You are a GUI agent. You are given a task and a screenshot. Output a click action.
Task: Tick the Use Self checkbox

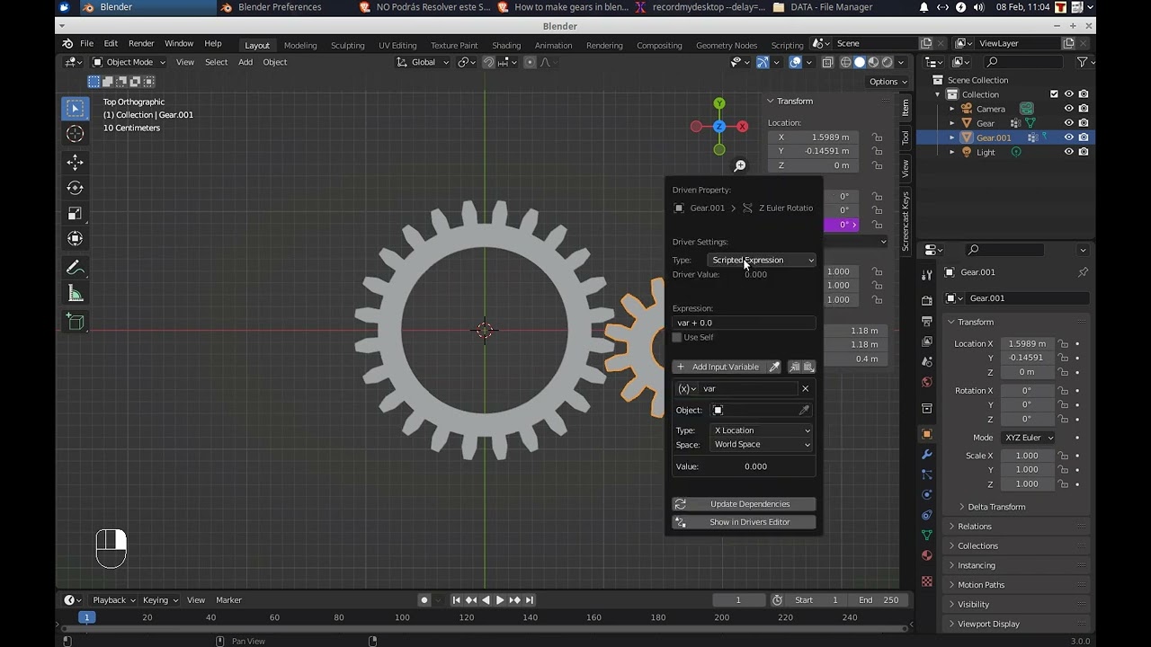[677, 337]
